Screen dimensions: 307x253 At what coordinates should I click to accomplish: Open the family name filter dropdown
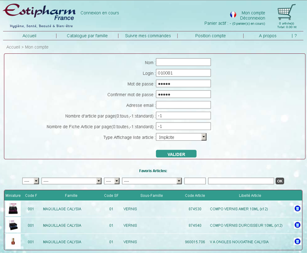pyautogui.click(x=71, y=181)
